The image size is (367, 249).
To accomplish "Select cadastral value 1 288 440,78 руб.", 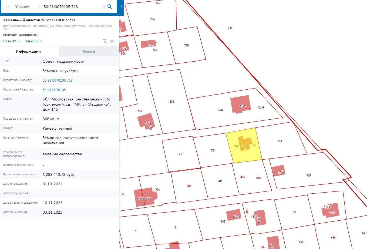I will click(58, 174).
